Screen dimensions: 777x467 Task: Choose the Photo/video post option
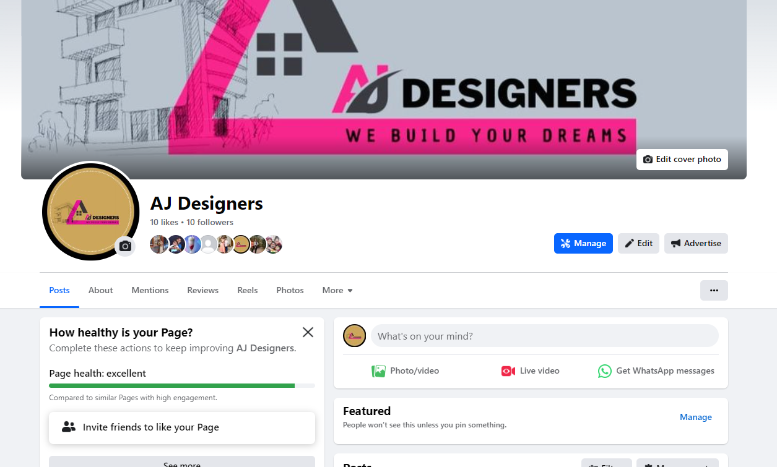(405, 371)
